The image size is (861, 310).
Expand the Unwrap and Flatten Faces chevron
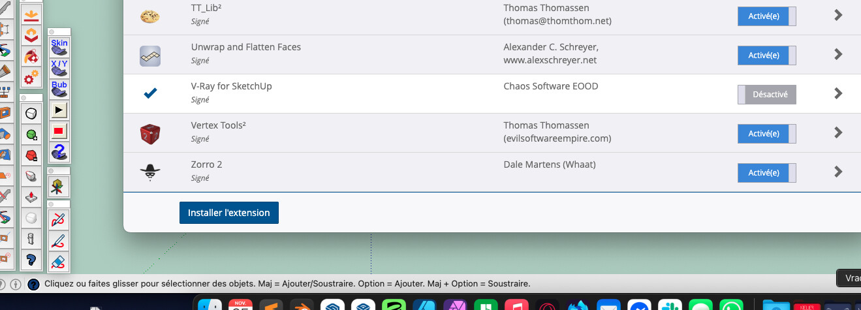[x=839, y=54]
